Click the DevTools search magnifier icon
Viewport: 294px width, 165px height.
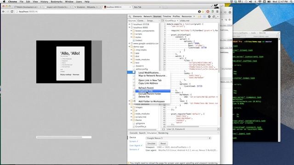tap(130, 16)
